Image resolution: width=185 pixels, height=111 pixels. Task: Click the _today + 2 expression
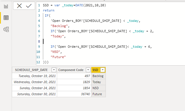click(x=142, y=31)
